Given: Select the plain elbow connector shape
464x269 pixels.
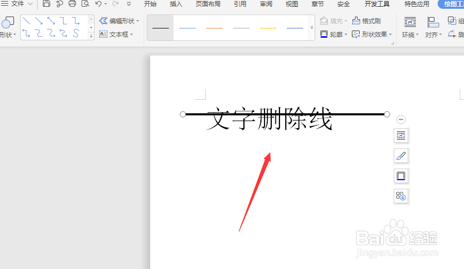Looking at the screenshot, I should (64, 21).
